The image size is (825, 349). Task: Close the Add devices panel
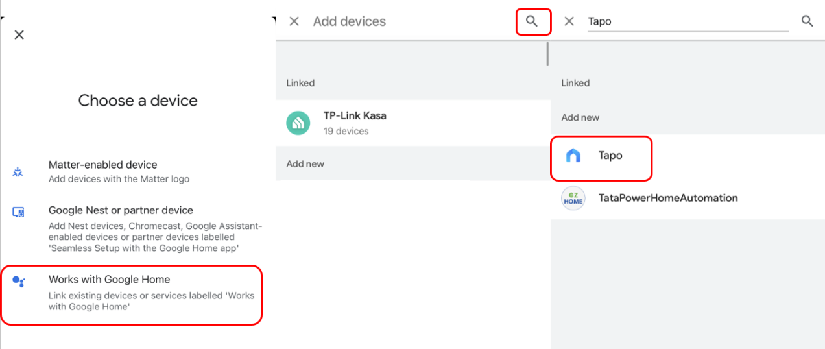294,21
